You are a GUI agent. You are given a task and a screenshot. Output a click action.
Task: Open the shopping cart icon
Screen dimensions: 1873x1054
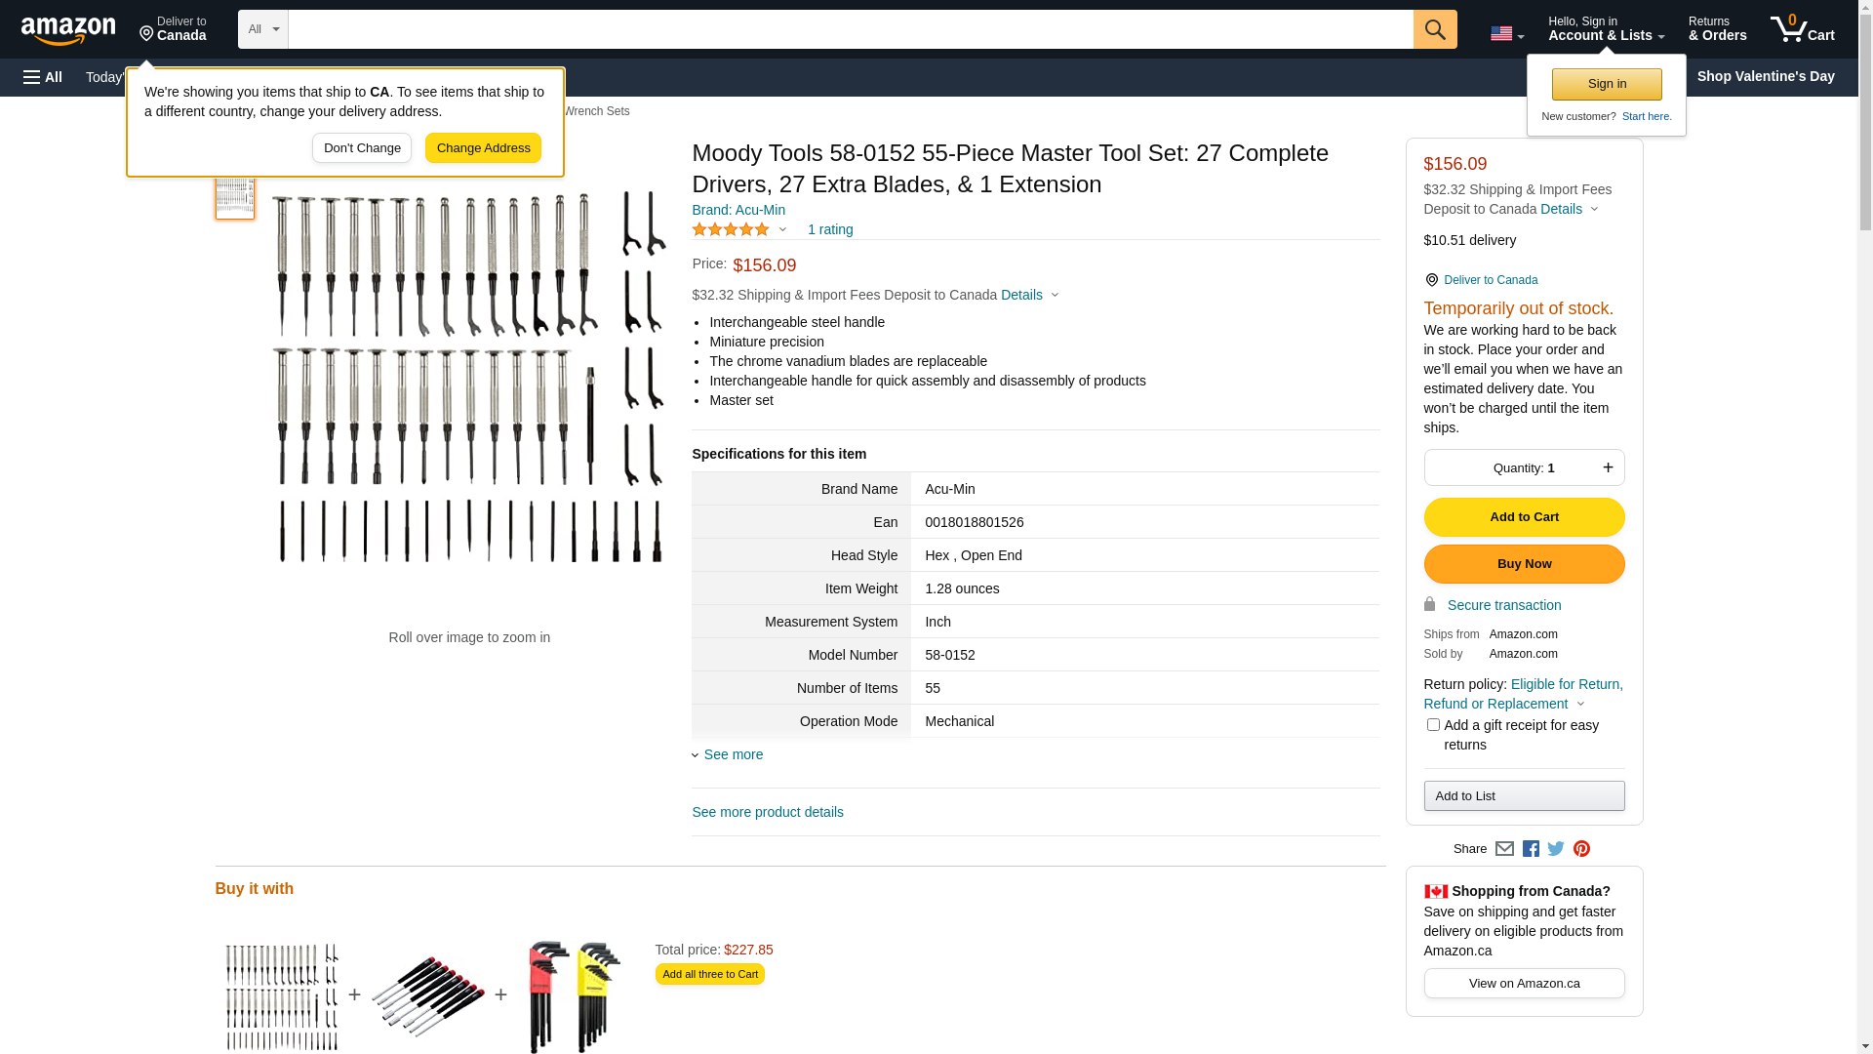pos(1802,29)
